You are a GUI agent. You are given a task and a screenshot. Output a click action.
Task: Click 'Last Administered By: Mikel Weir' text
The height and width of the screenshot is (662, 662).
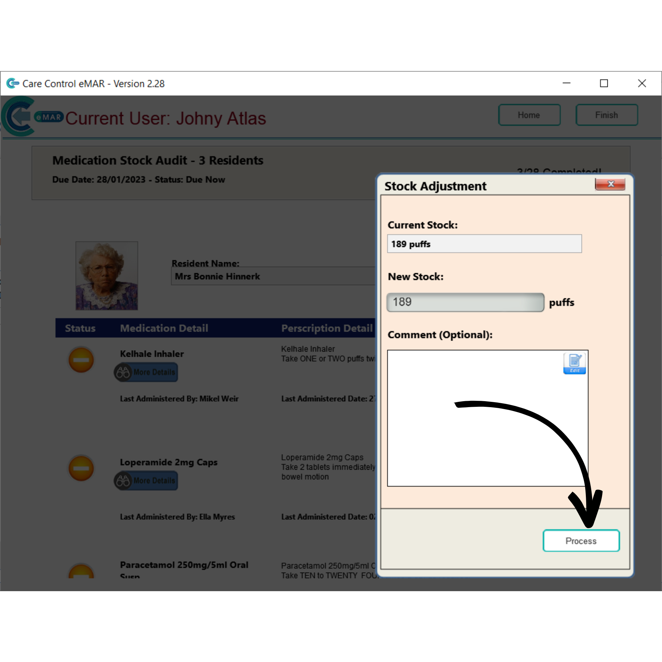coord(179,399)
